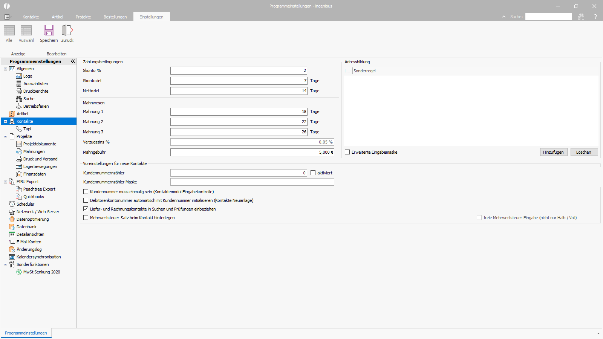Select Suche binoculars tree icon

pyautogui.click(x=19, y=99)
